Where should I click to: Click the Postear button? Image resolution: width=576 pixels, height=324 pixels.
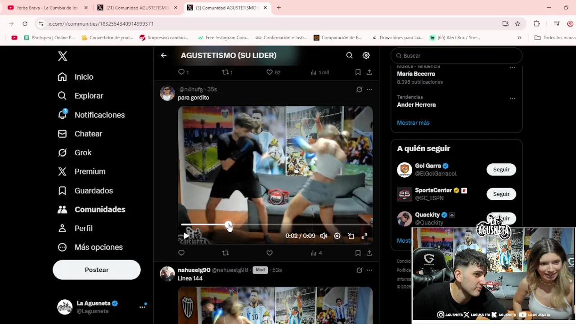pos(97,270)
